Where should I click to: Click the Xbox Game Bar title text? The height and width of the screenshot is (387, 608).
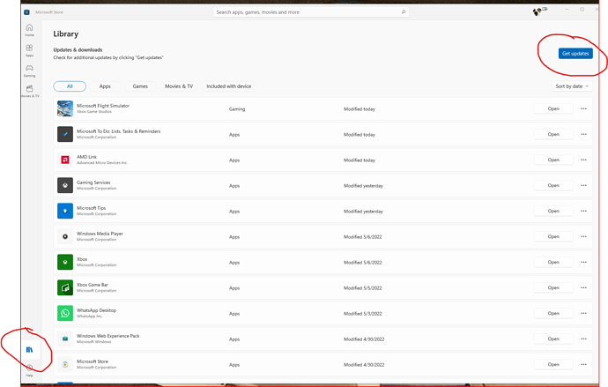93,285
